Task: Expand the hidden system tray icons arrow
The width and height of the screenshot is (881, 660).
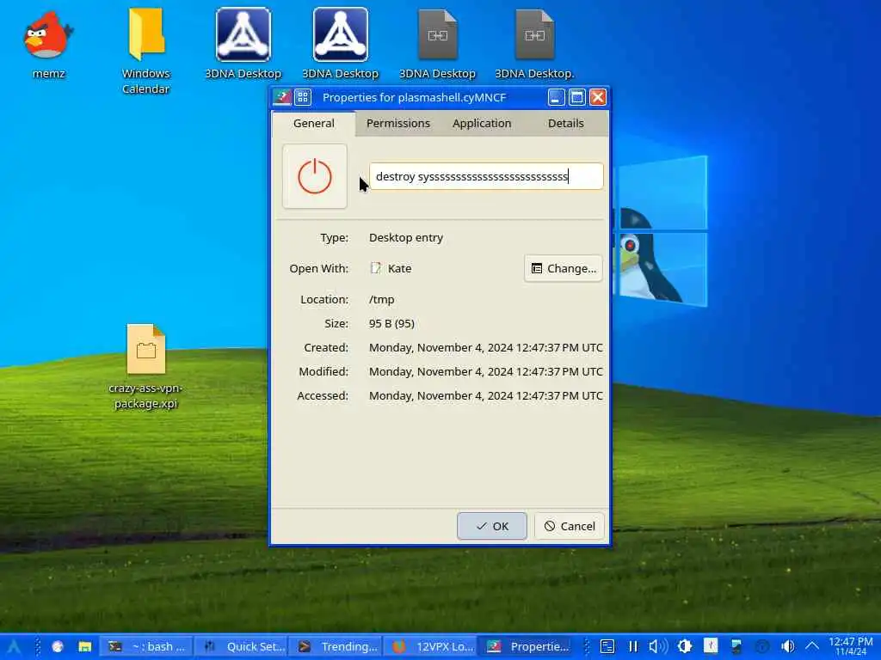Action: [x=812, y=646]
